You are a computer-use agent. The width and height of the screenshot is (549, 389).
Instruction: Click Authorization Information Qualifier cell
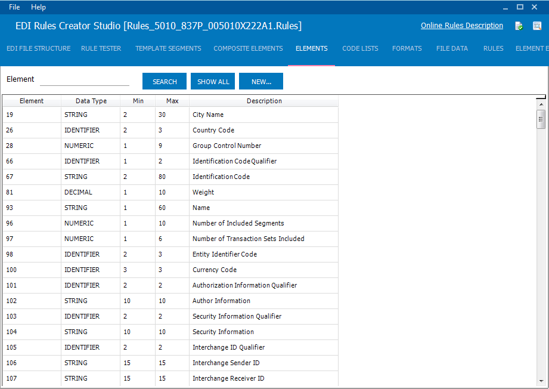click(x=264, y=285)
